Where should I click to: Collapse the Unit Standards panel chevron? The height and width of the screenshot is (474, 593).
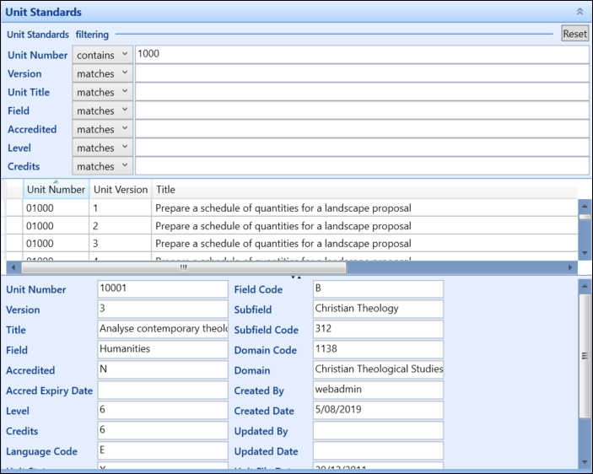pos(579,12)
